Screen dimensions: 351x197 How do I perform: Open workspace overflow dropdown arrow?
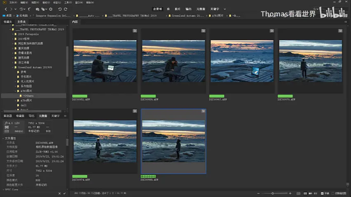pyautogui.click(x=225, y=9)
